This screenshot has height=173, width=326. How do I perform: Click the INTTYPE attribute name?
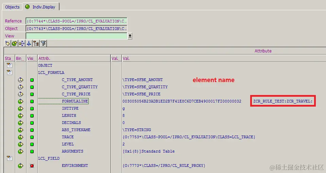pos(70,108)
